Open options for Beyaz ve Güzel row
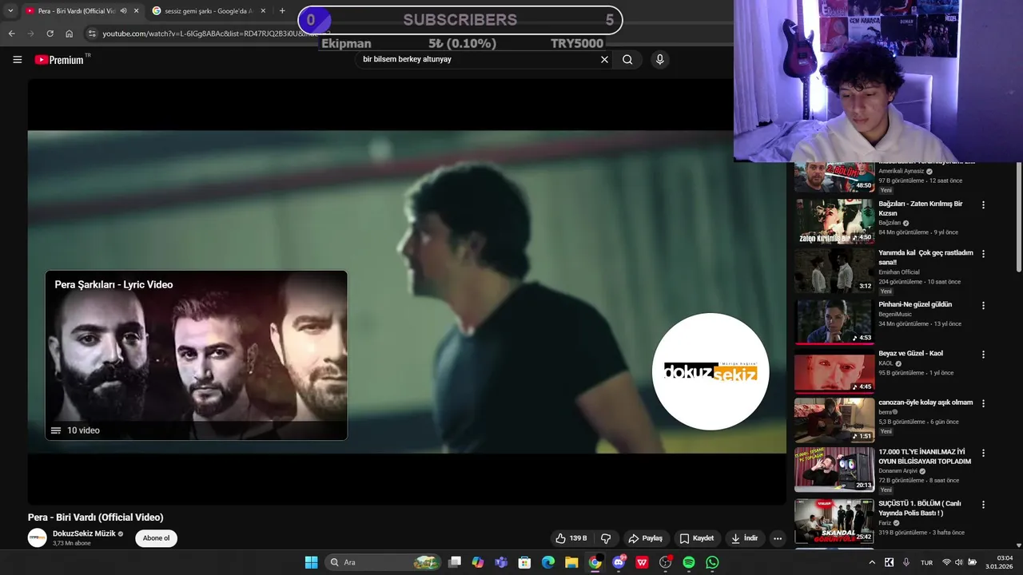This screenshot has width=1023, height=575. [x=983, y=355]
